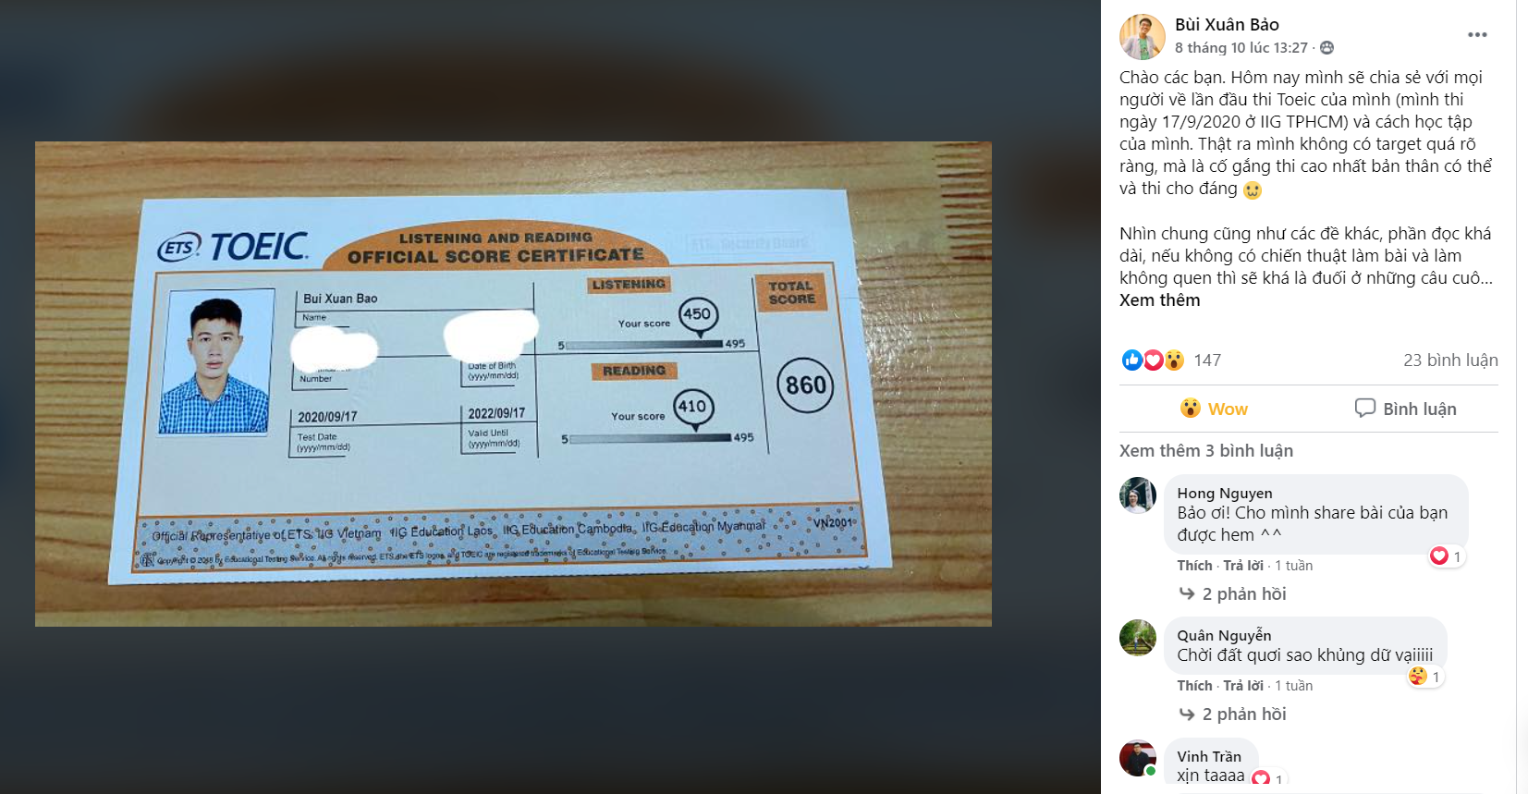Click the post audience privacy icon
Screen dimensions: 1528x794
tap(1327, 48)
